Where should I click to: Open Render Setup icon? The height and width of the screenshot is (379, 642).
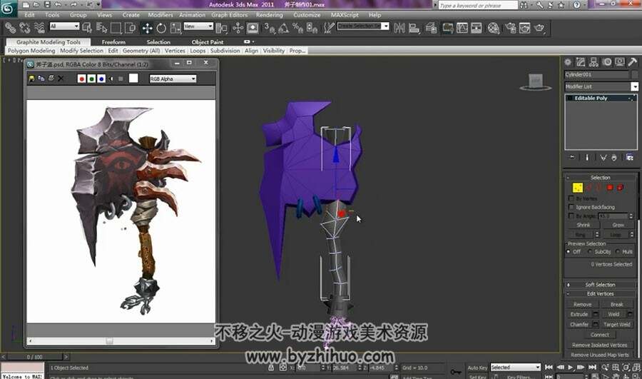510,28
